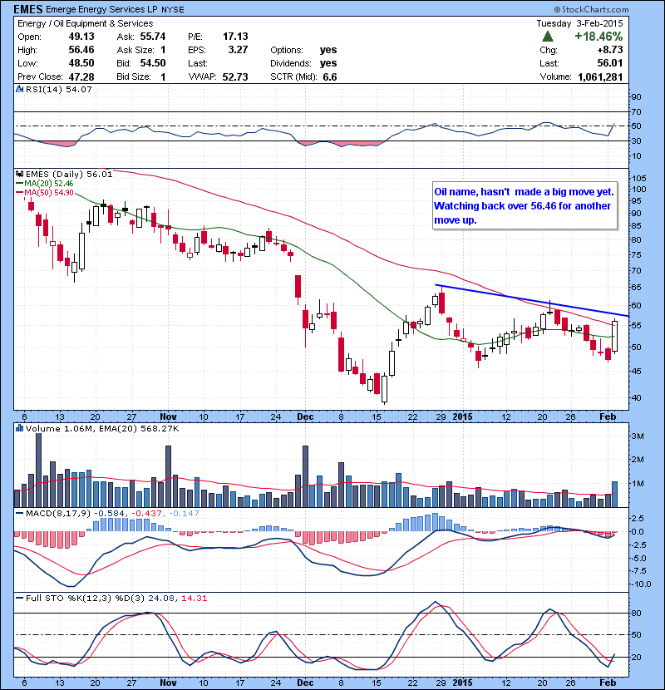The height and width of the screenshot is (690, 665).
Task: Click the candlestick icon next to EMES (Daily)
Action: point(19,174)
